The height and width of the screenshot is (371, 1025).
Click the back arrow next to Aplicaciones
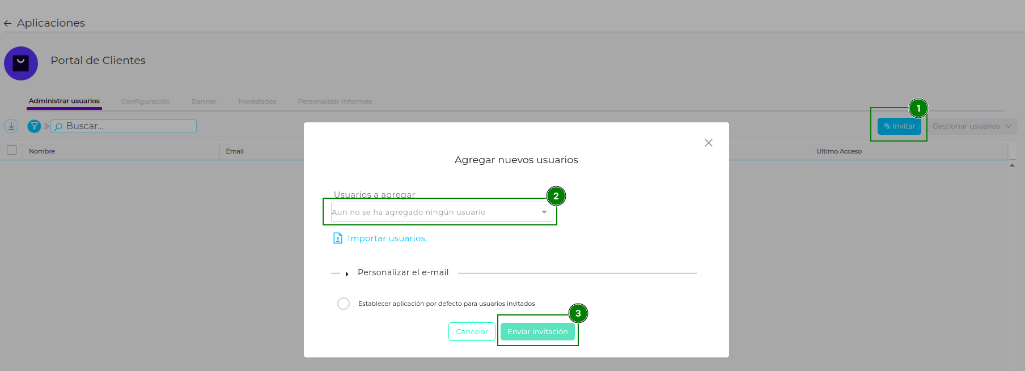[7, 23]
